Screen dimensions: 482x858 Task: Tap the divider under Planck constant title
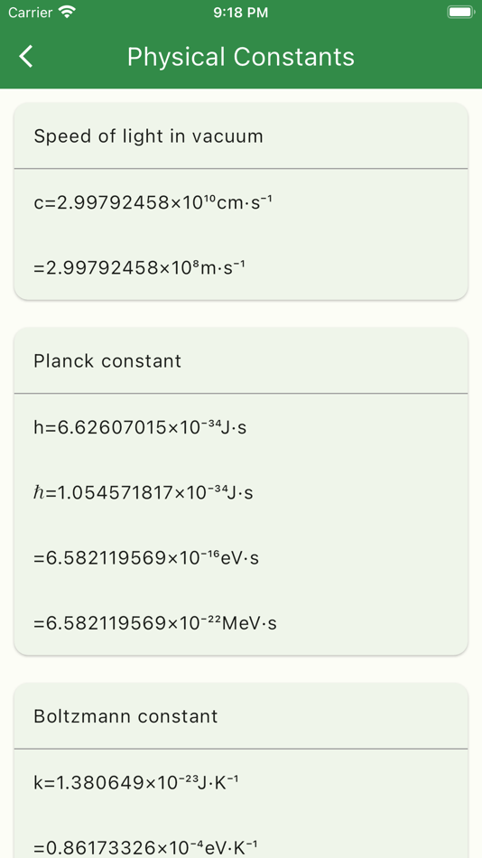tap(241, 393)
